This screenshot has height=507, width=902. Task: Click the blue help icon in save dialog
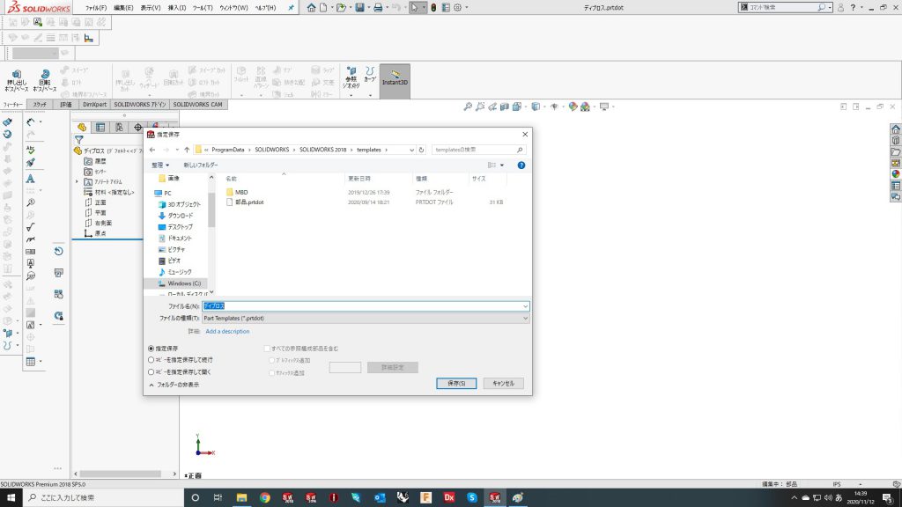(x=521, y=165)
